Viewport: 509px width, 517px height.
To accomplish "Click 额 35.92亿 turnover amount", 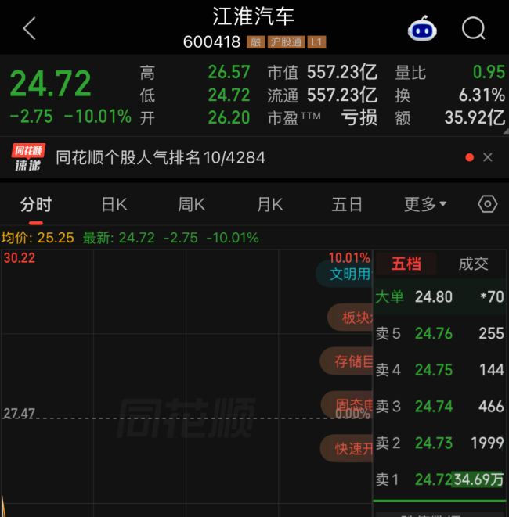I will click(x=450, y=117).
